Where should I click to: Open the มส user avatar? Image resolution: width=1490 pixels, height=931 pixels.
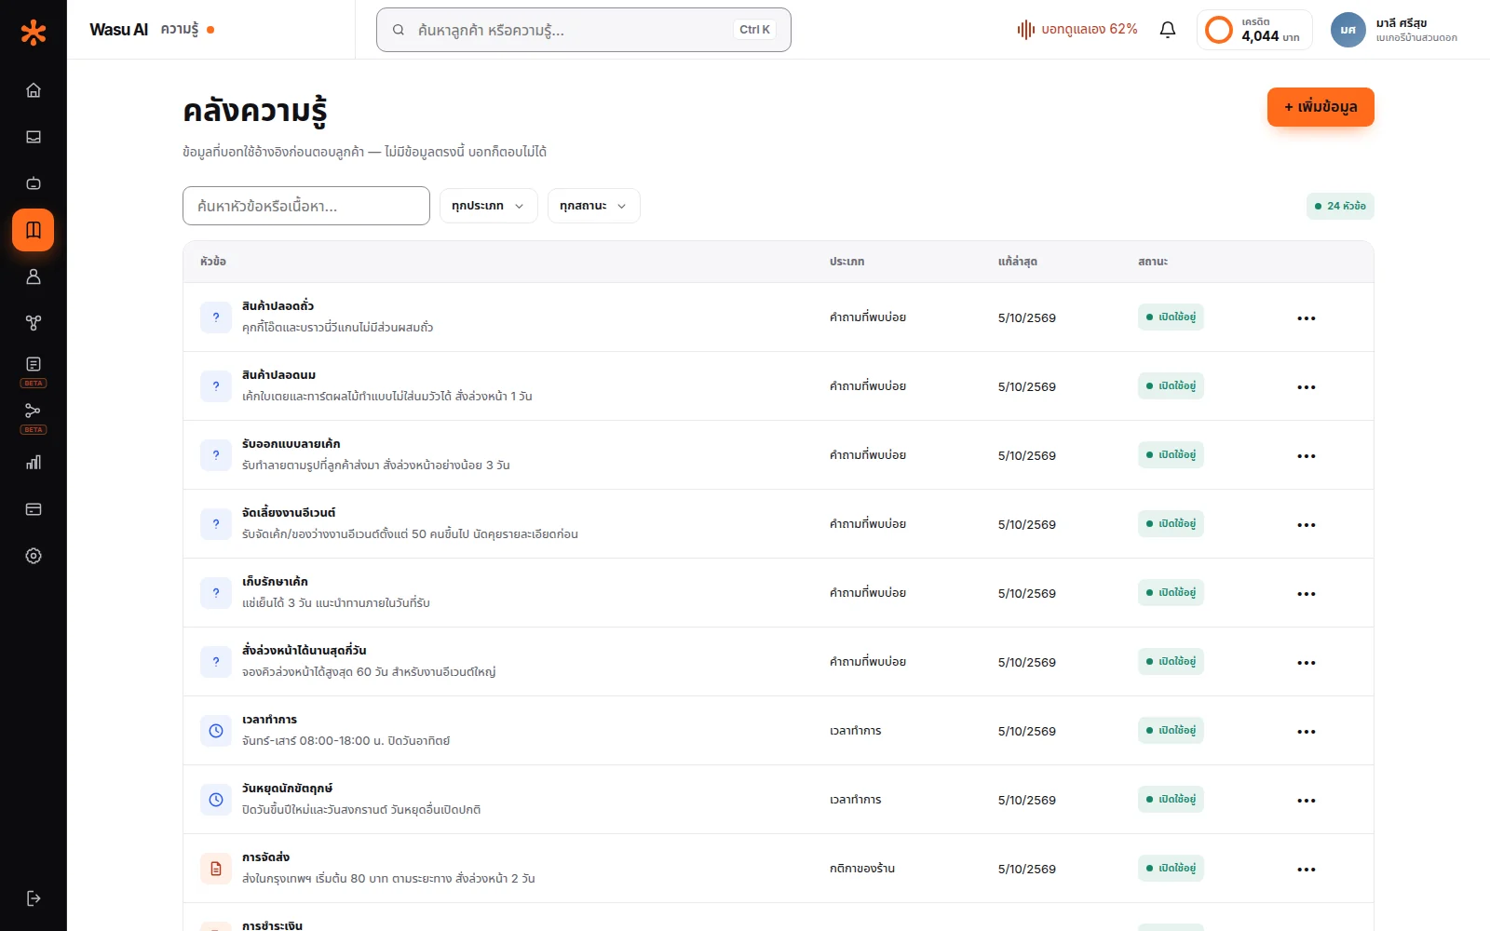1348,30
